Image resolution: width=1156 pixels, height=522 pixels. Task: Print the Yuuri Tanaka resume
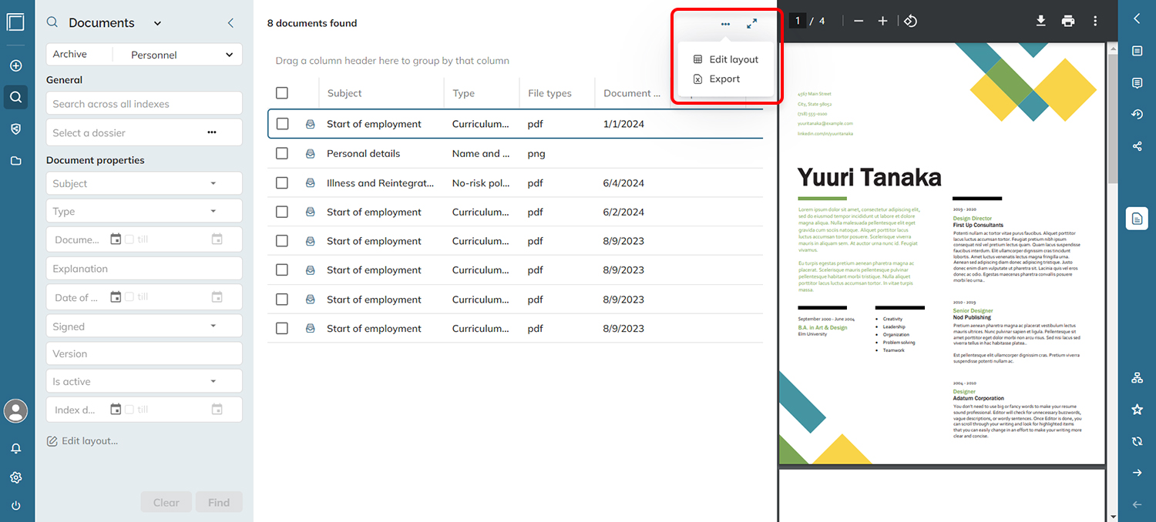(1068, 21)
